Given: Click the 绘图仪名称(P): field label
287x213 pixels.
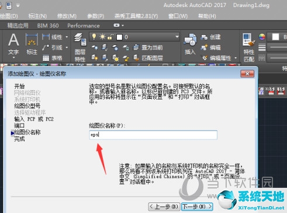Looking at the screenshot, I should [x=107, y=126].
